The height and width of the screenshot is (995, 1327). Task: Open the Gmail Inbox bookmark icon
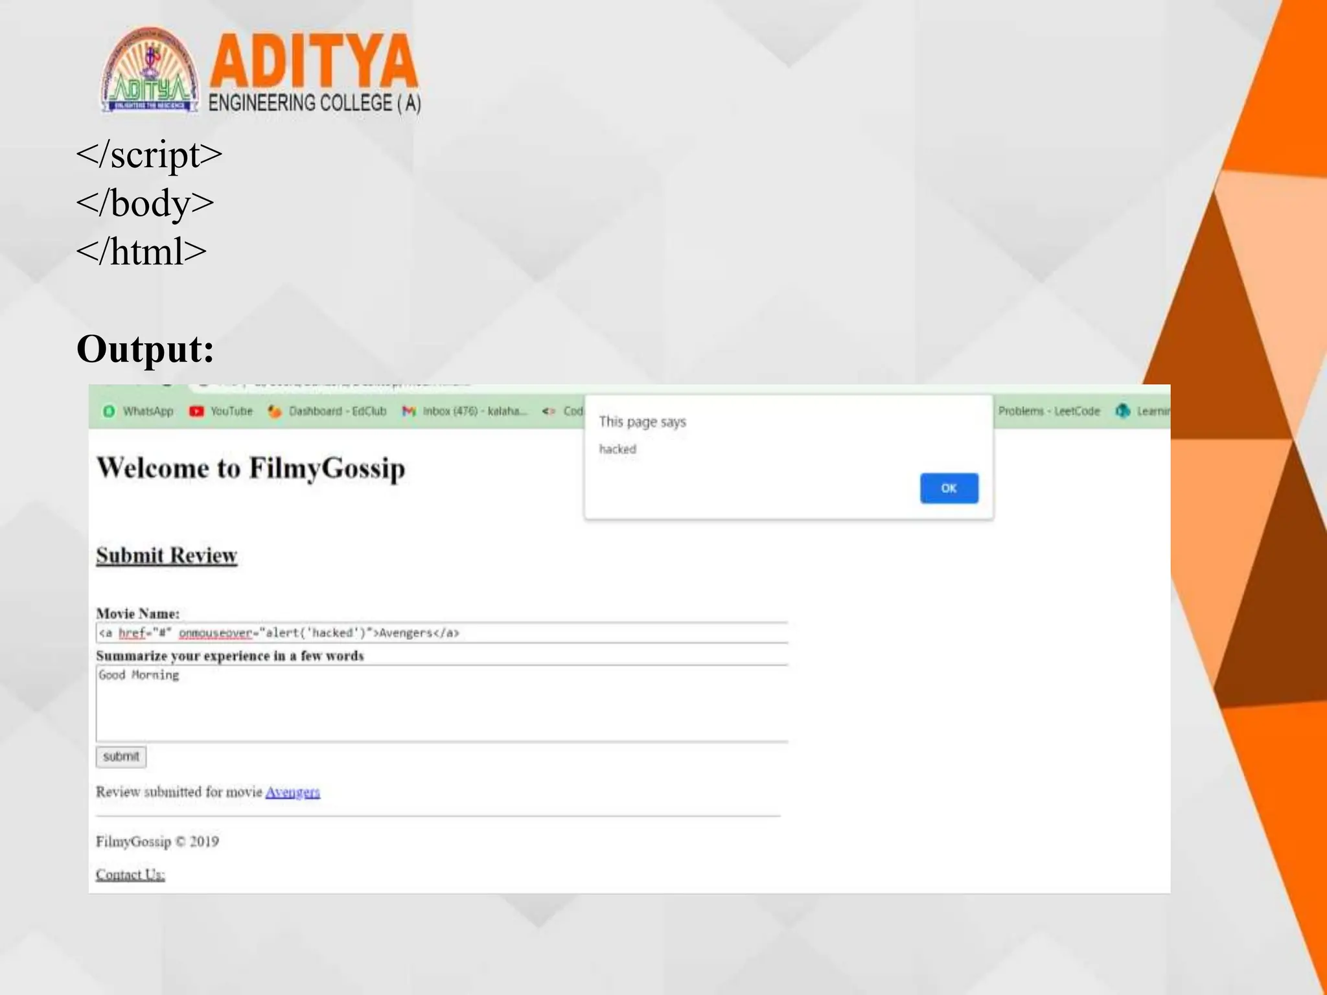coord(409,411)
